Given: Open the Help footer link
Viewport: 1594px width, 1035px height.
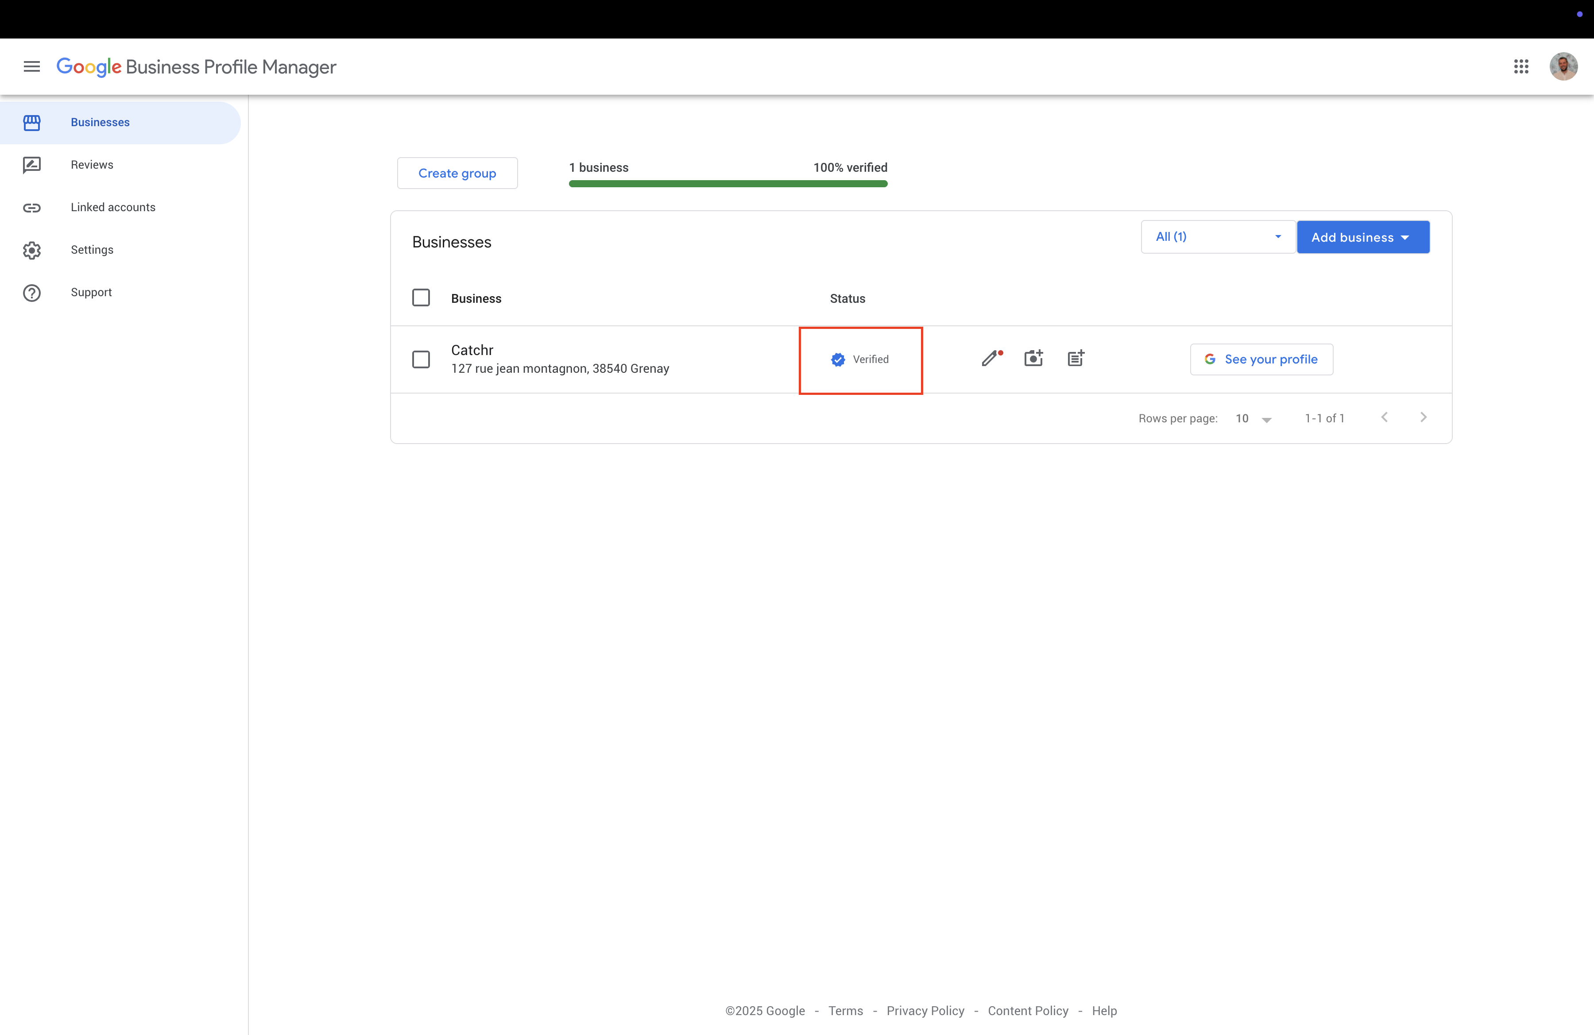Looking at the screenshot, I should 1104,1011.
